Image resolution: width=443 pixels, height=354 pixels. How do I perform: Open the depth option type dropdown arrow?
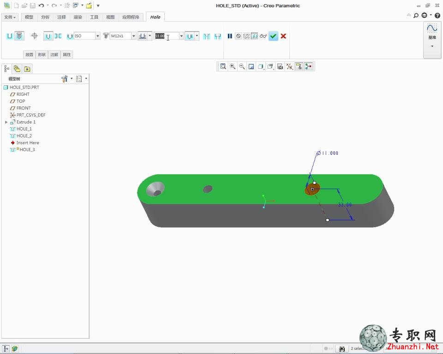(150, 36)
